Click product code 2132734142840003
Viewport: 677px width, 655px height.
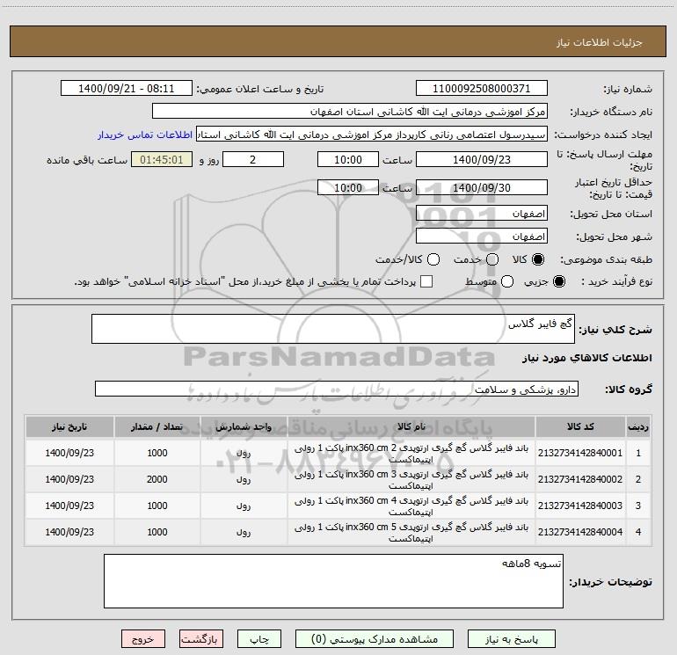580,506
